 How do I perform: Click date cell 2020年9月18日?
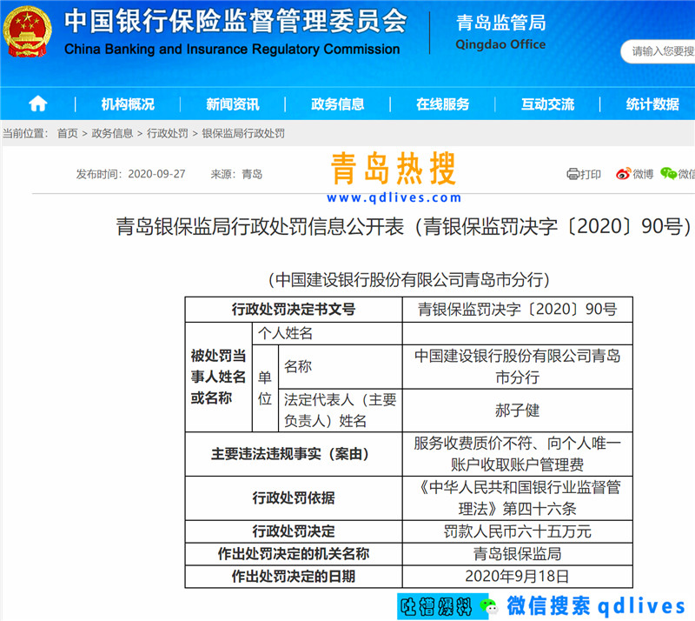pos(517,577)
